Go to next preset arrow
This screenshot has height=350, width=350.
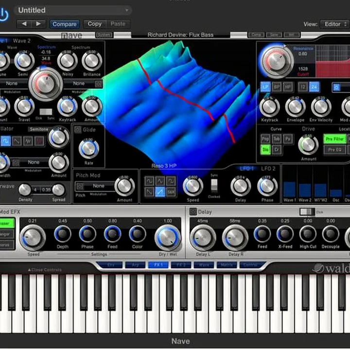38,24
